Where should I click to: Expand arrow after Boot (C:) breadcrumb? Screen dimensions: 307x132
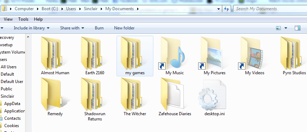[62, 9]
